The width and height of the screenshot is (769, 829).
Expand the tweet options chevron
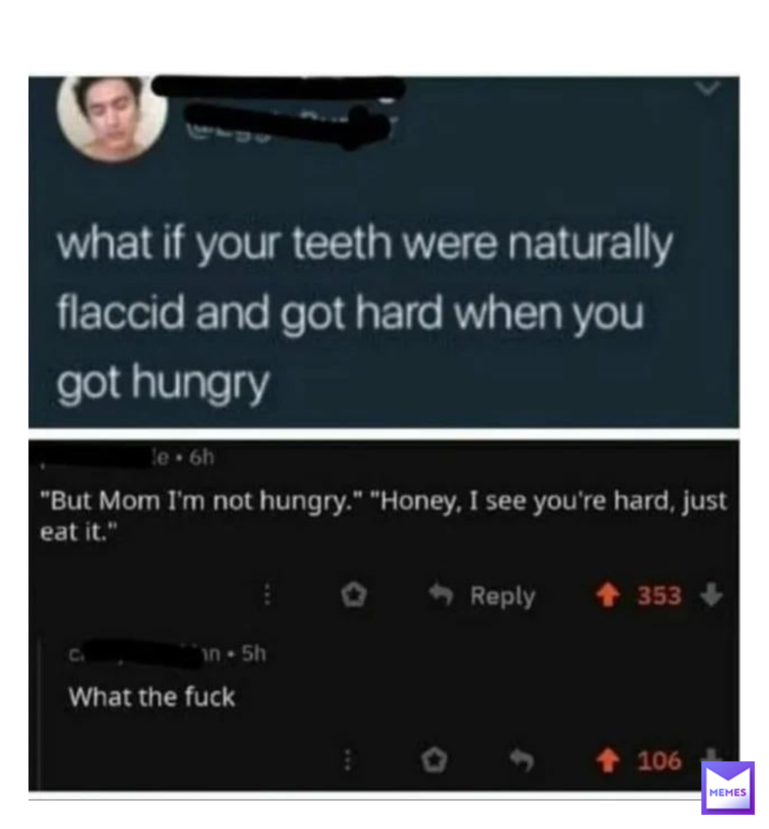point(708,88)
